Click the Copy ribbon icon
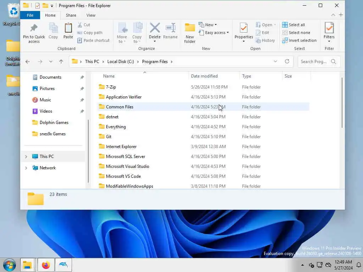Viewport: 363px width, 272px height. [53, 28]
